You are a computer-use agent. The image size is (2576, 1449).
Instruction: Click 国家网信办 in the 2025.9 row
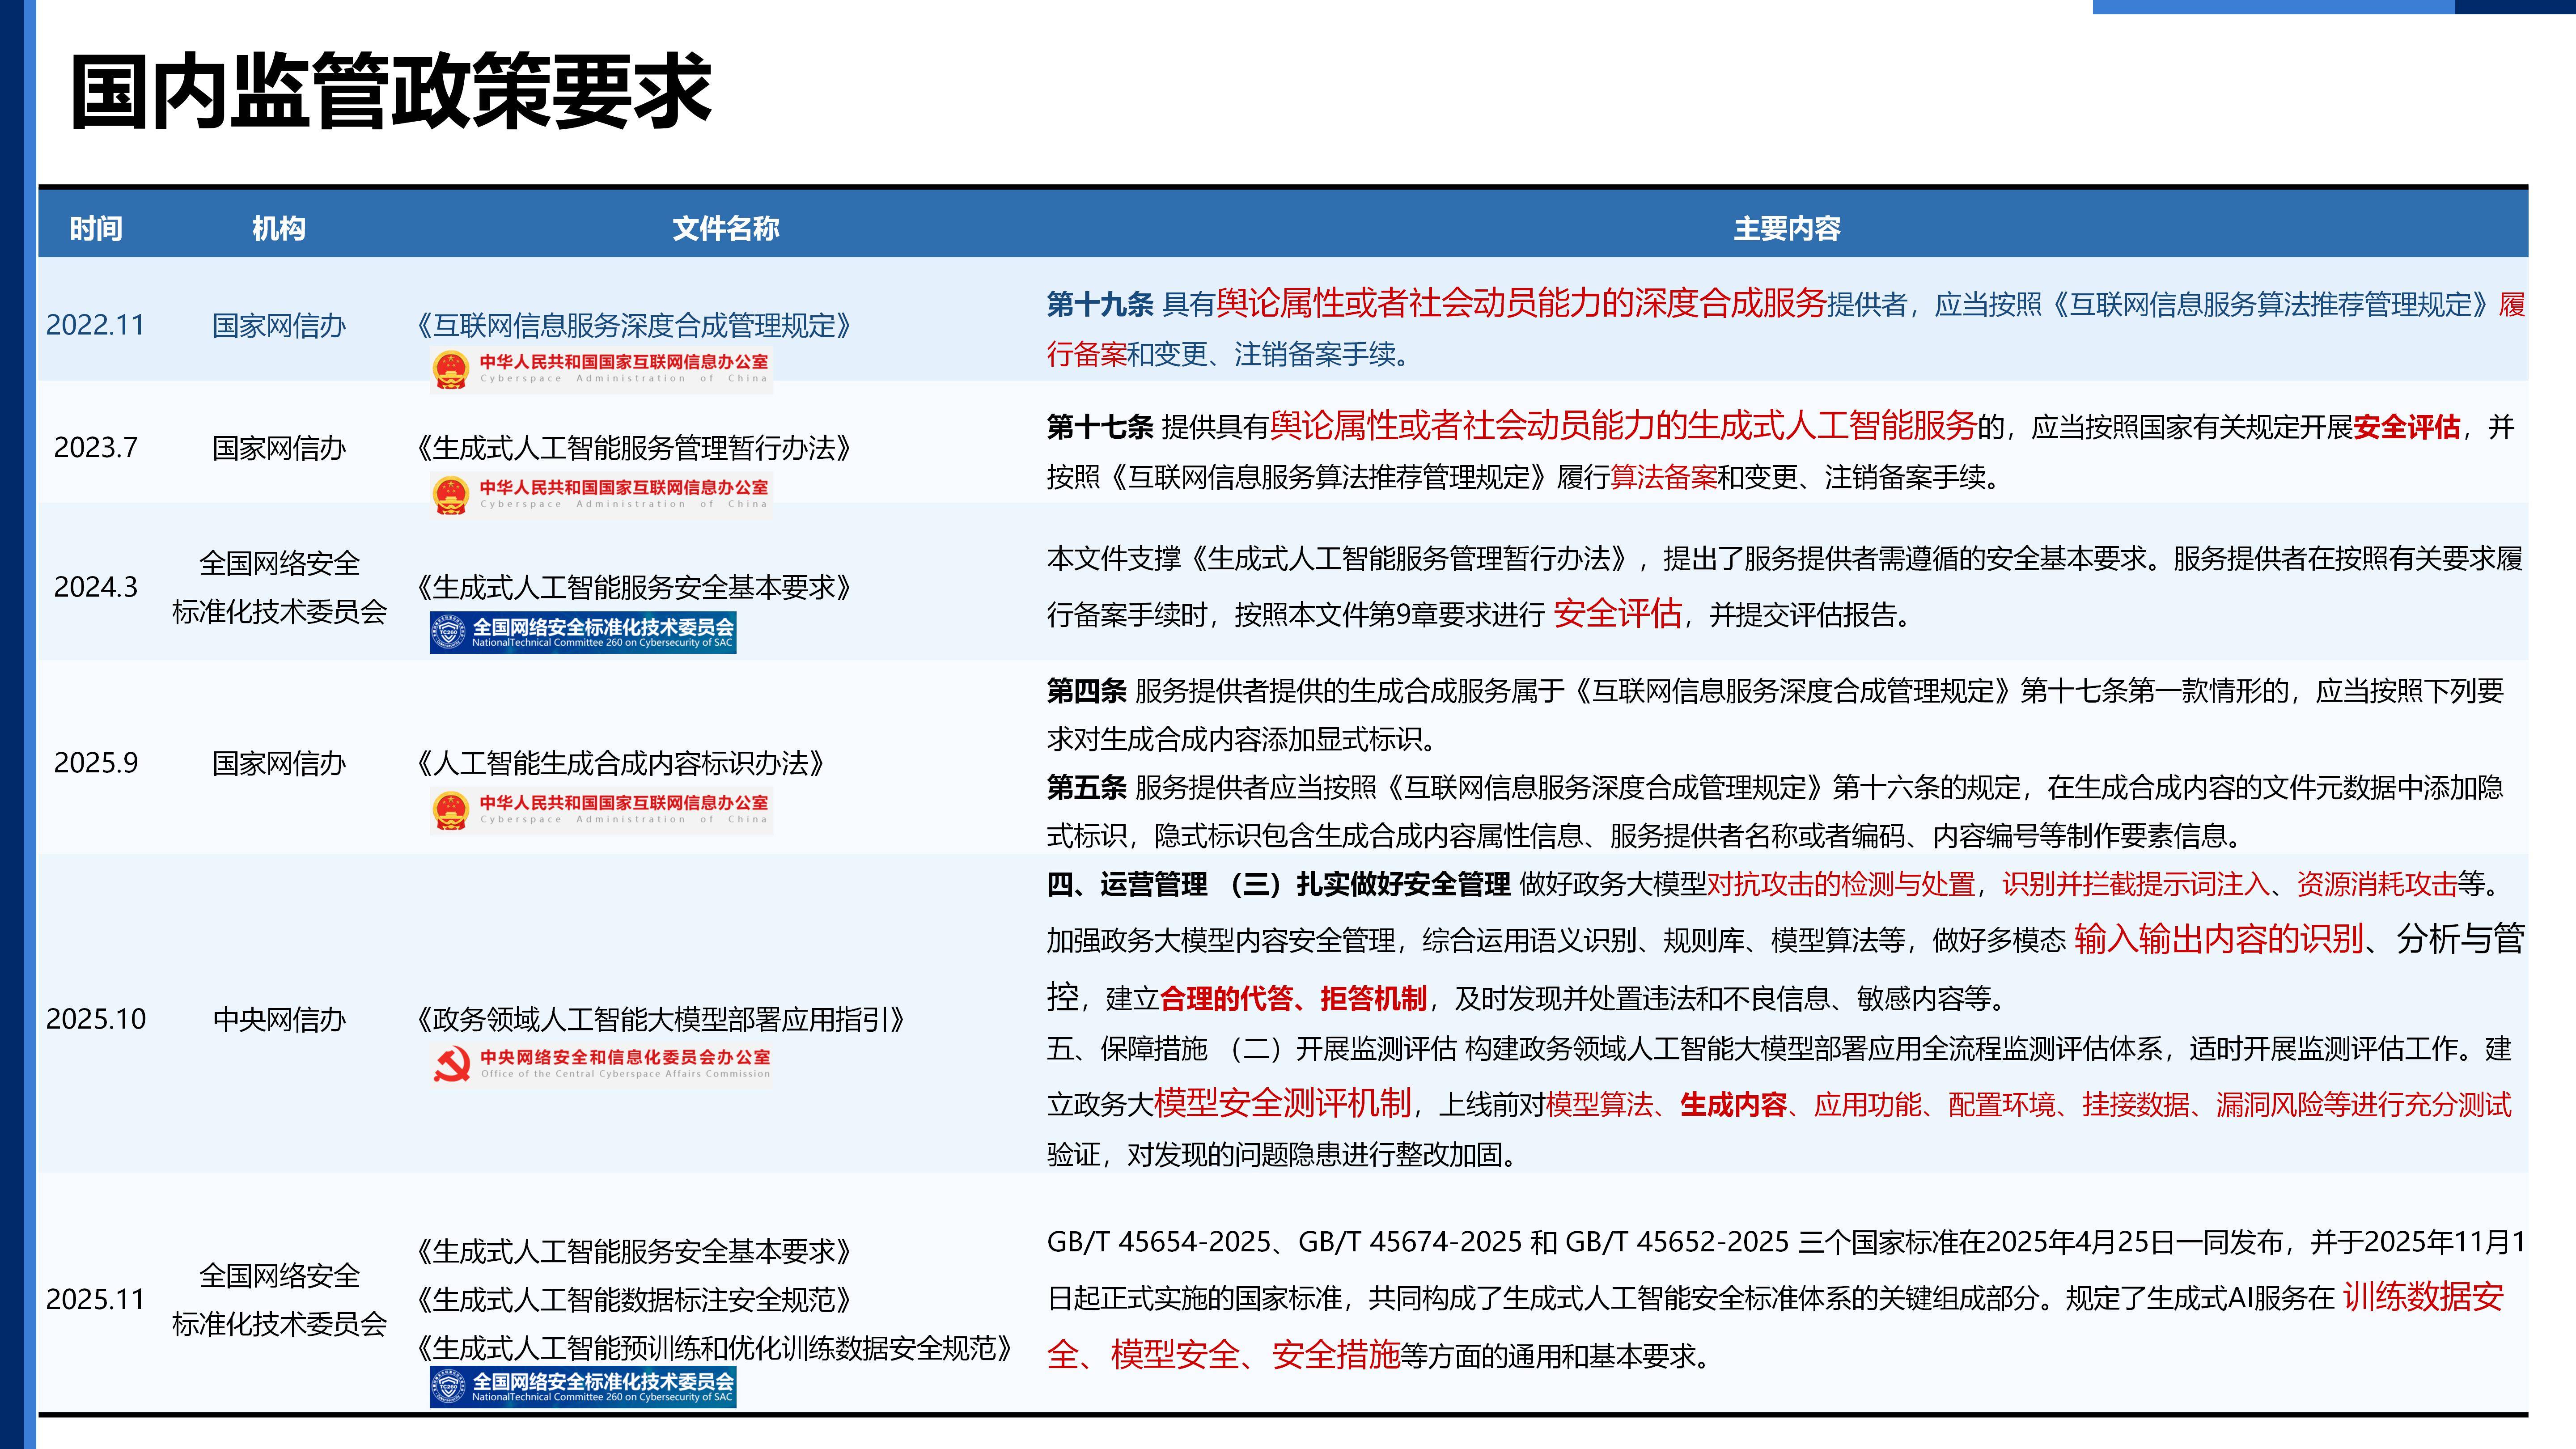coord(279,763)
